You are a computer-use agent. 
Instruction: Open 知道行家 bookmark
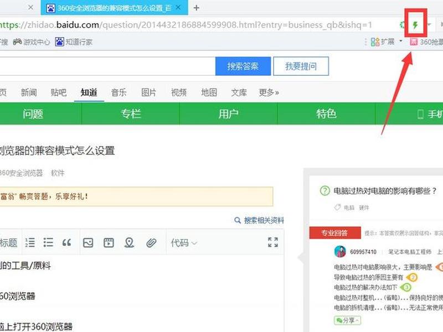[x=74, y=42]
